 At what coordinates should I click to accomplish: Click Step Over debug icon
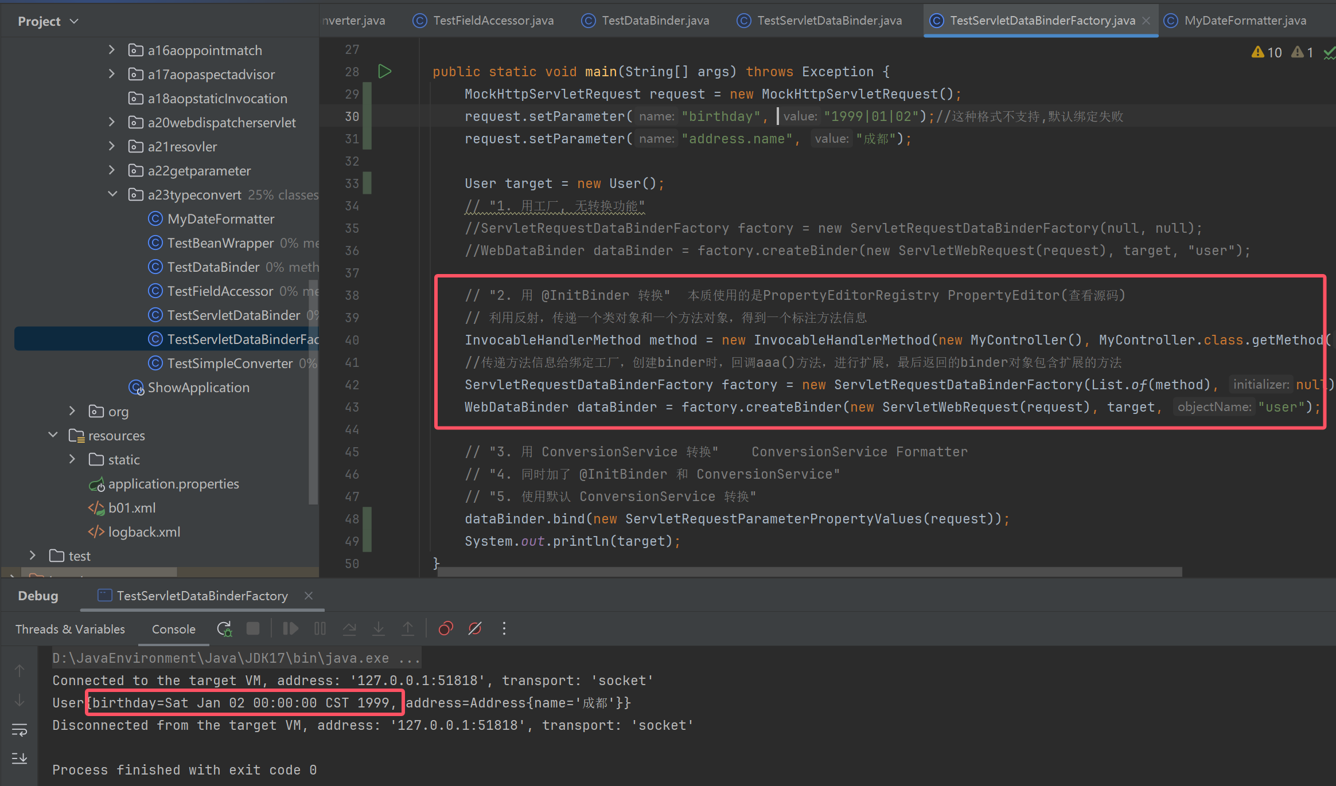click(x=349, y=629)
